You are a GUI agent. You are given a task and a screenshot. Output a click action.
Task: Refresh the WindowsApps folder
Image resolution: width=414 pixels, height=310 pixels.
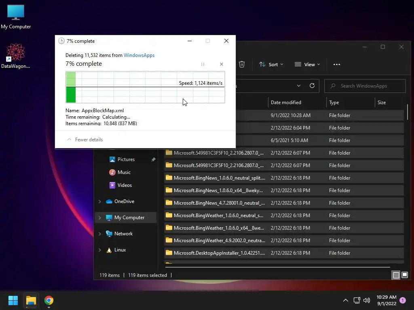(312, 86)
